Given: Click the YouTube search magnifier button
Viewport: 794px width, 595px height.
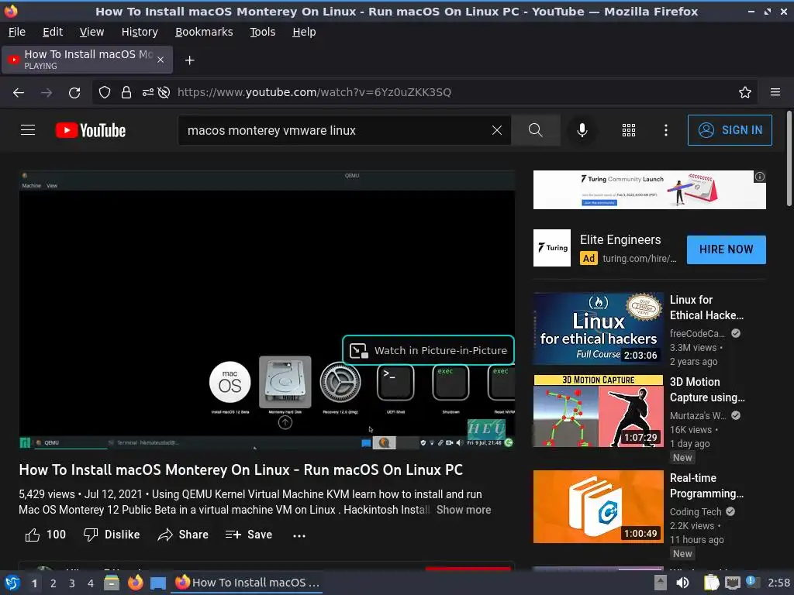Looking at the screenshot, I should (536, 130).
